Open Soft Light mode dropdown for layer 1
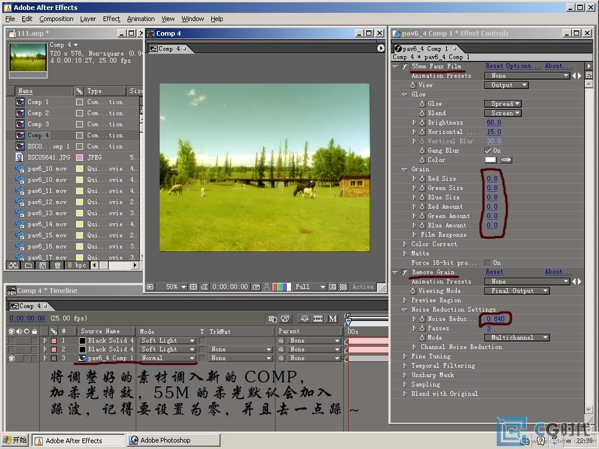Viewport: 599px width, 449px height. pos(167,341)
